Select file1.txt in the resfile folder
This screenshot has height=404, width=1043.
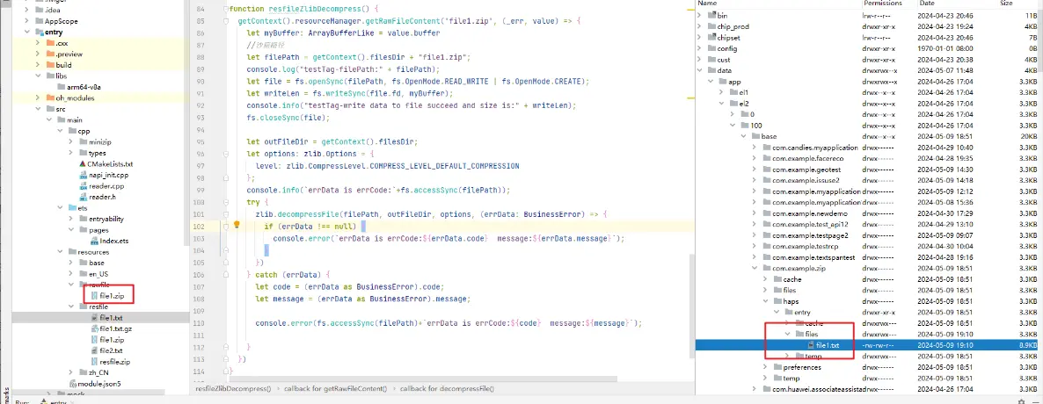tap(111, 318)
